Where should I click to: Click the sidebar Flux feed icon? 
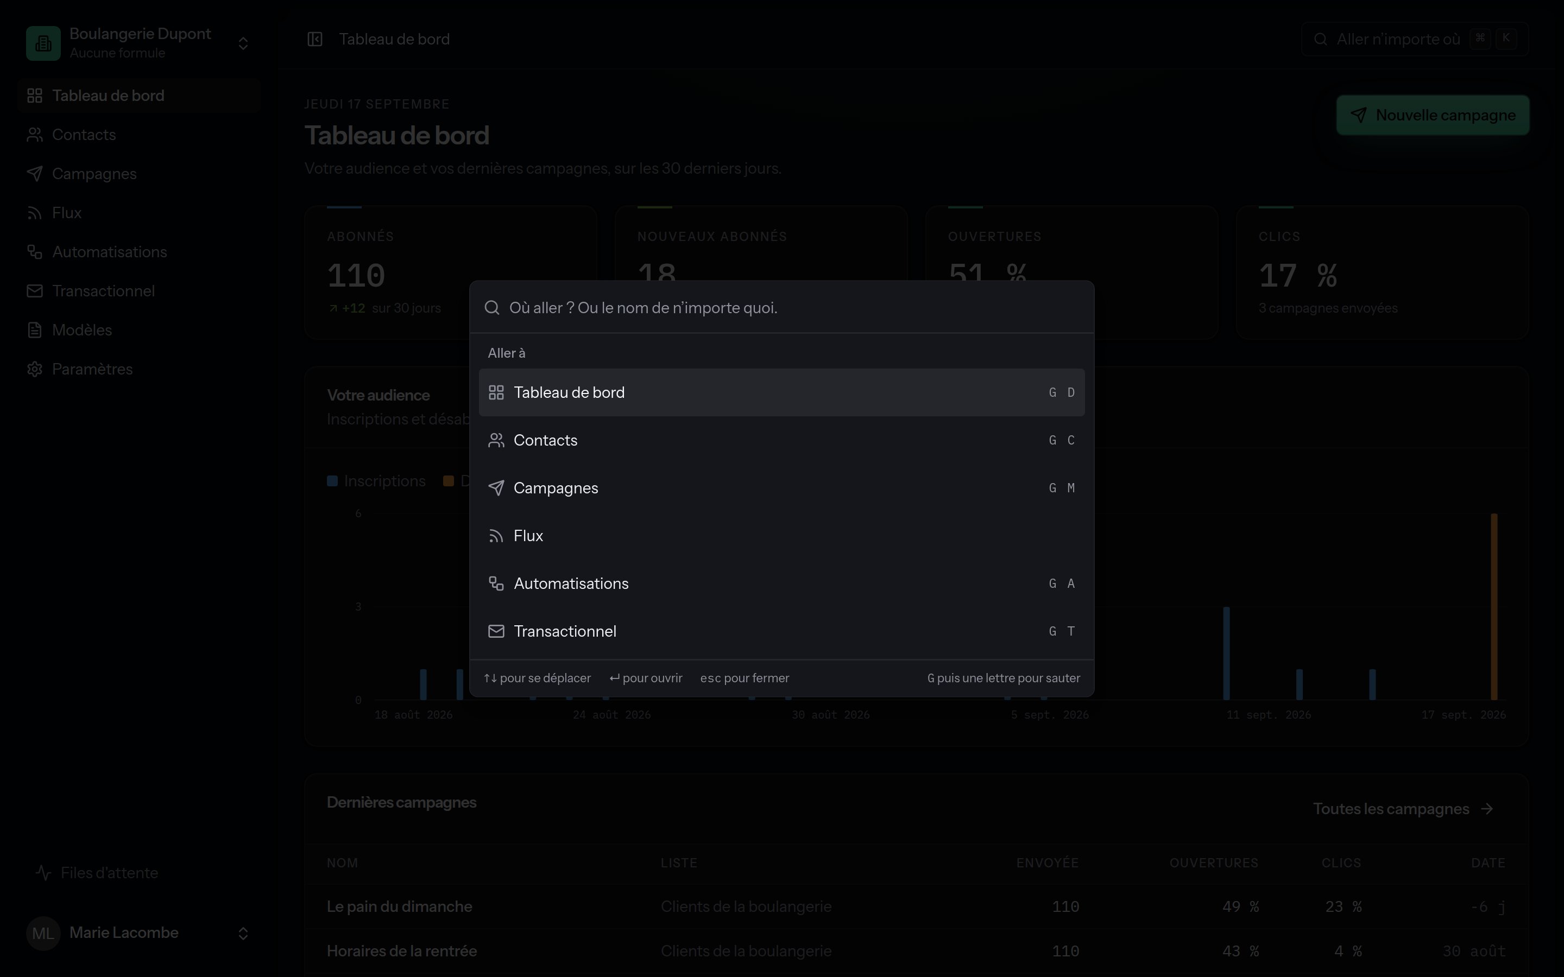35,213
